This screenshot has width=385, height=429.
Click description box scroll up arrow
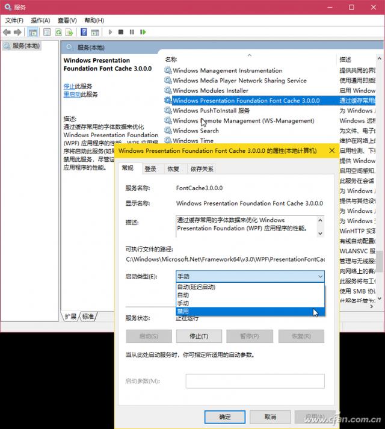click(x=321, y=220)
